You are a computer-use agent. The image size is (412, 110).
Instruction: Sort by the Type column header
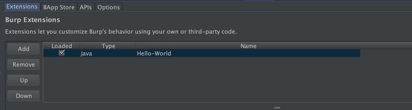pos(108,46)
